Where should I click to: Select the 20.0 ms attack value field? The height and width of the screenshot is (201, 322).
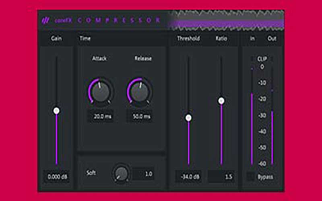click(x=101, y=117)
